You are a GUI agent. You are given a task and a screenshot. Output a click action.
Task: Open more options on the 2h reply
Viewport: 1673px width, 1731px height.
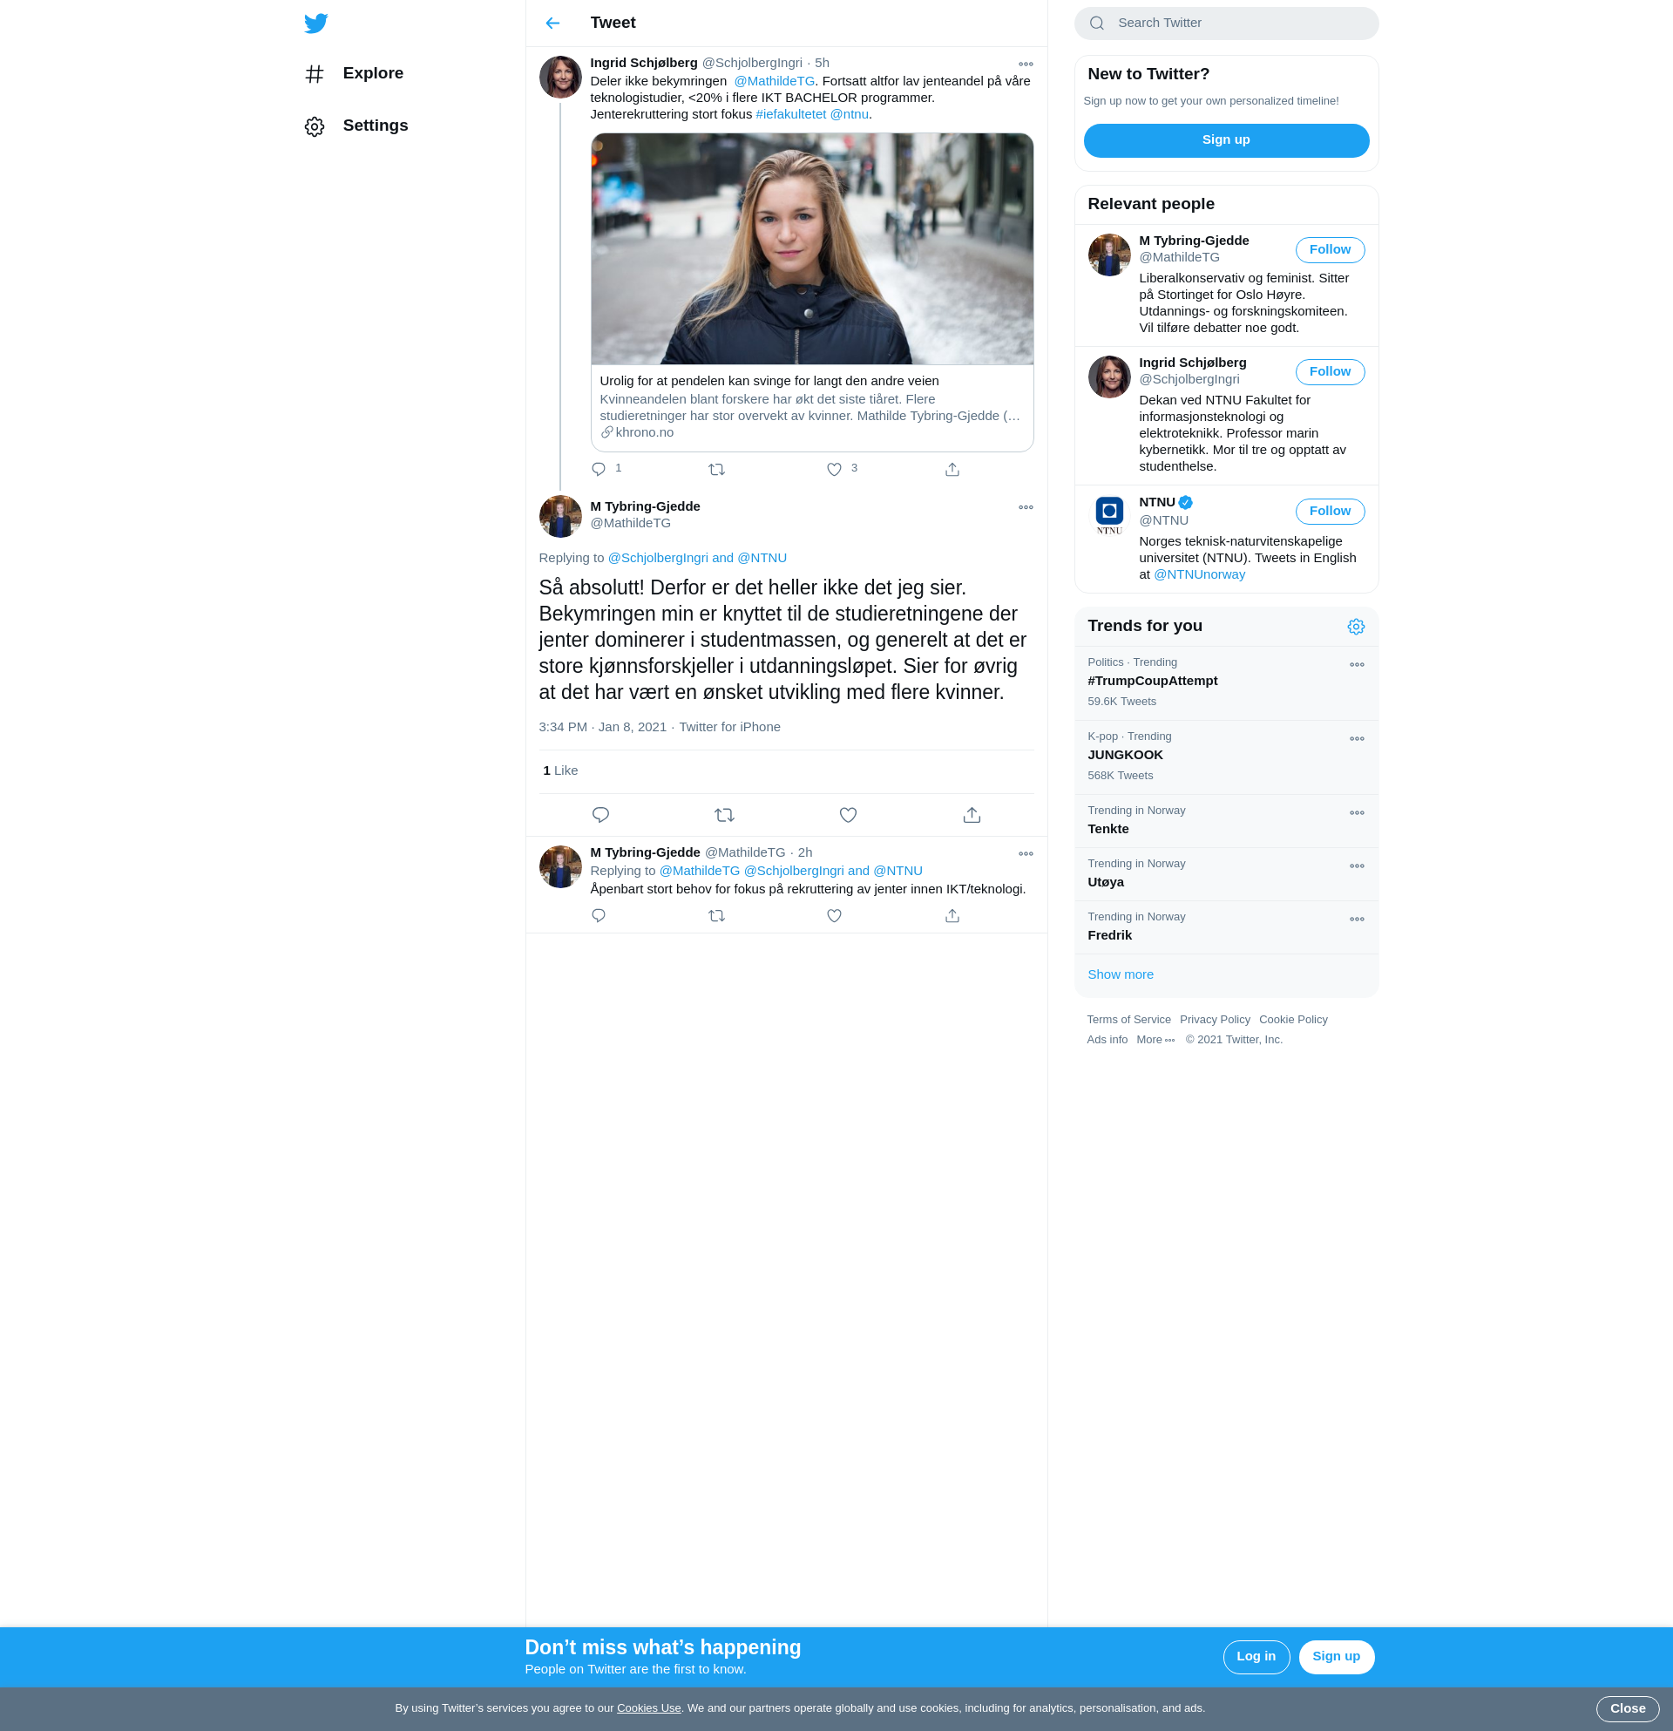(1025, 853)
